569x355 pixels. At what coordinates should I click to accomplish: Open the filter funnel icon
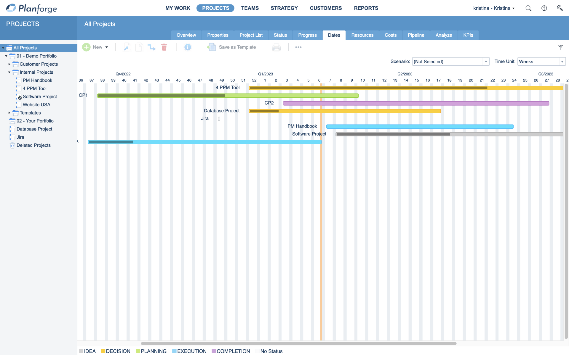pos(560,47)
